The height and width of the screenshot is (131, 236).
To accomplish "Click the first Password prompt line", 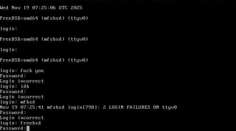I will [13, 76].
